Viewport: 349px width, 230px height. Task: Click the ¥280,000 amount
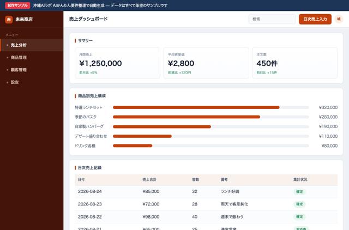pyautogui.click(x=328, y=117)
